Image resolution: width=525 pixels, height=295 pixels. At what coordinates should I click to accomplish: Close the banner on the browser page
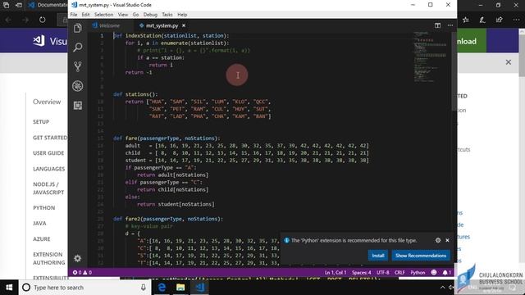coord(509,62)
